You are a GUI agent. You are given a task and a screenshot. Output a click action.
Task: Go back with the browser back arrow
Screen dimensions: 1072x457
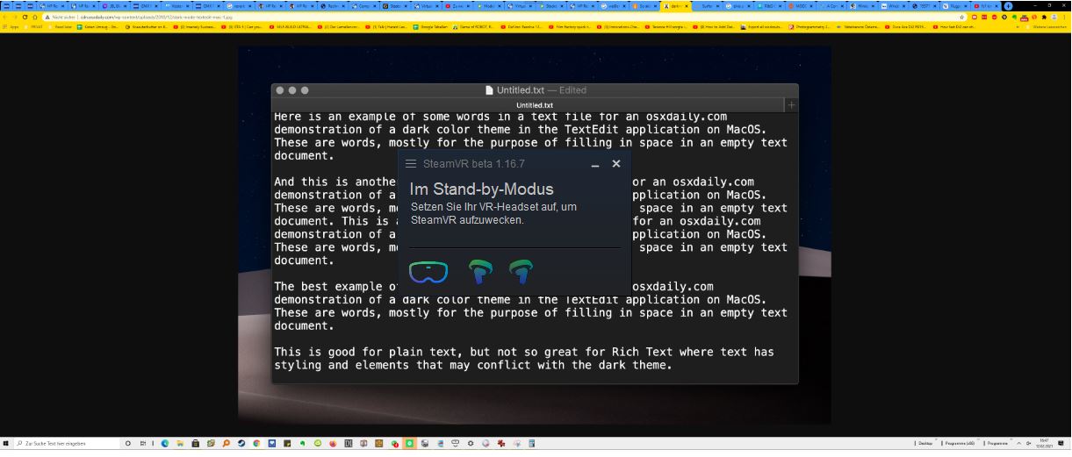pos(6,17)
